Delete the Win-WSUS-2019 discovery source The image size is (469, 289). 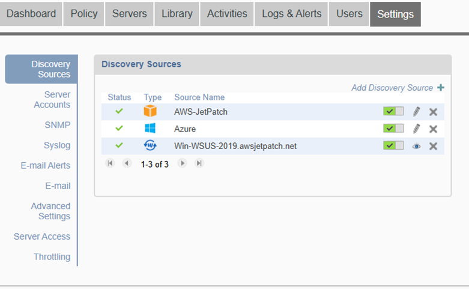pyautogui.click(x=433, y=146)
